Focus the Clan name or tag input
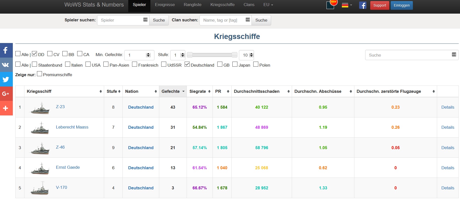Screen dimensions: 460x212 coord(226,20)
